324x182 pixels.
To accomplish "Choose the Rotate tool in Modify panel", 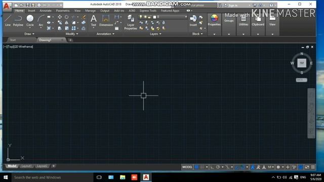I will [66, 17].
